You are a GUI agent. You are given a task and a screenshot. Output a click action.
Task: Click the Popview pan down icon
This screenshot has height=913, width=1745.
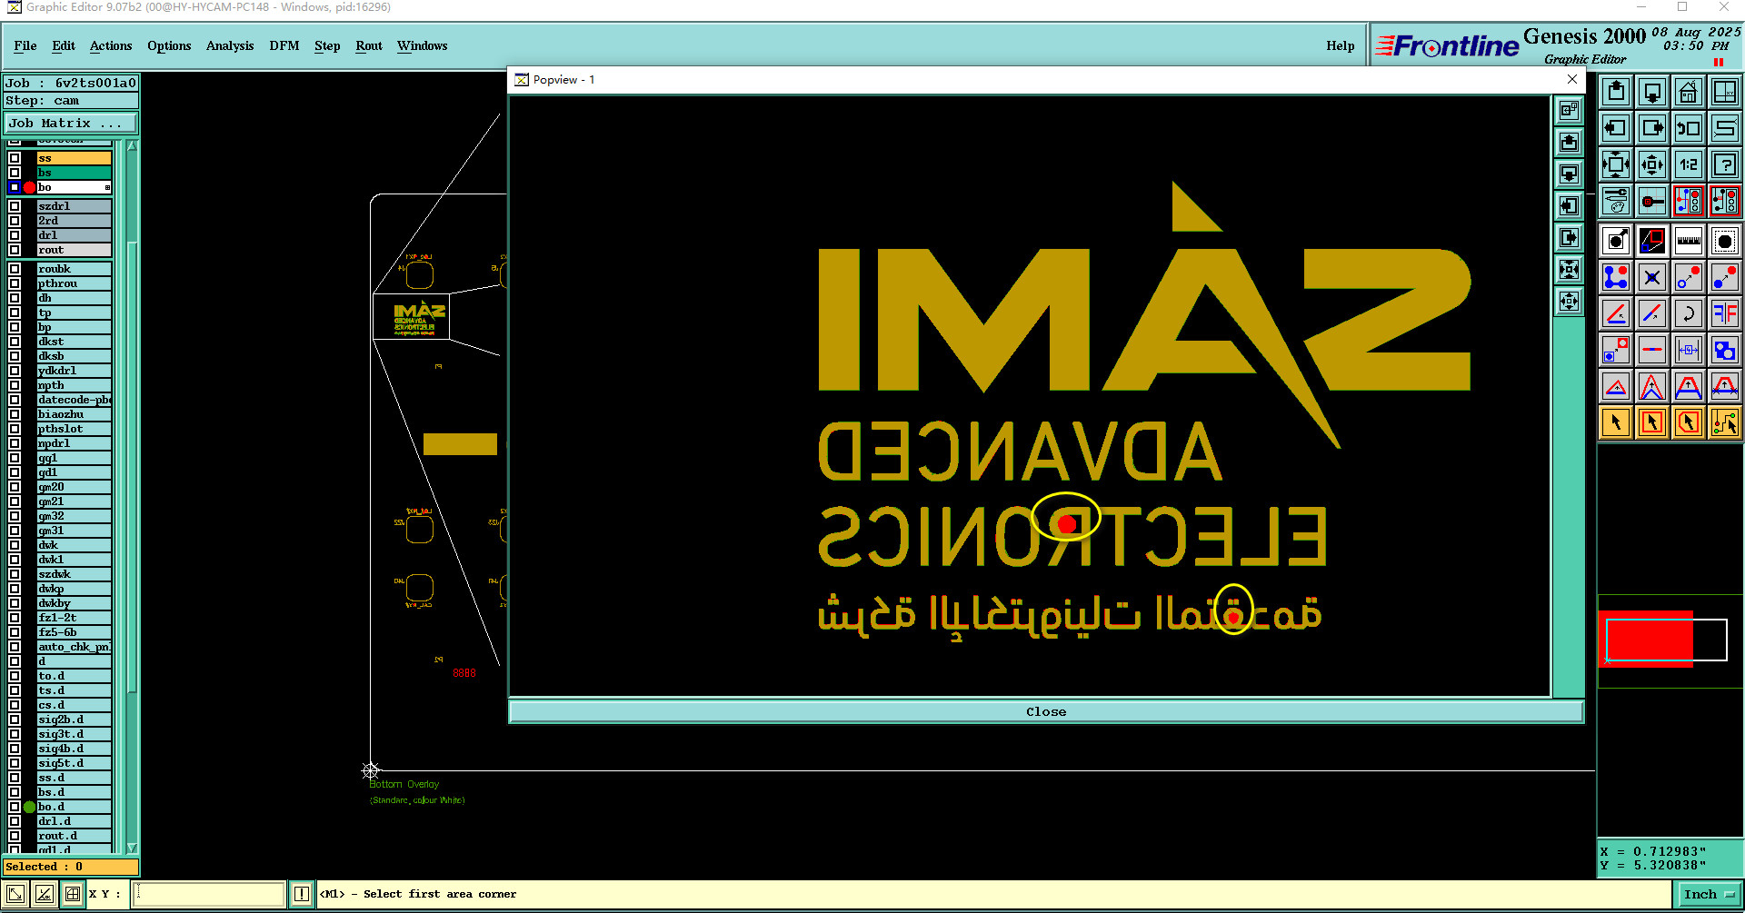[1570, 174]
